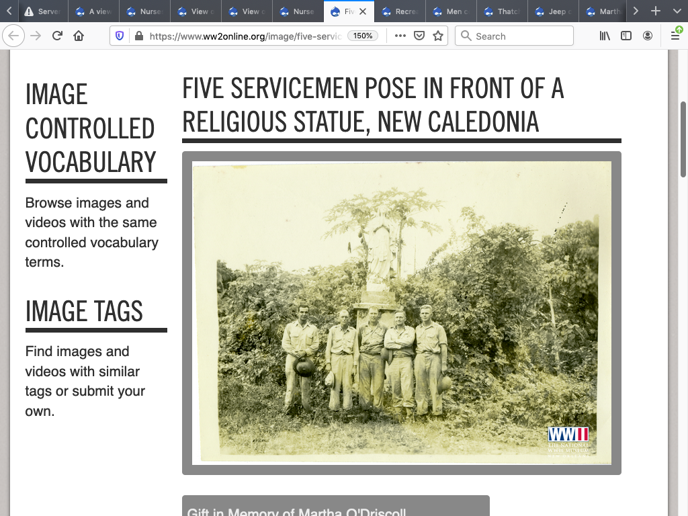Viewport: 688px width, 516px height.
Task: Open tracking protection shield icon
Action: click(x=120, y=36)
